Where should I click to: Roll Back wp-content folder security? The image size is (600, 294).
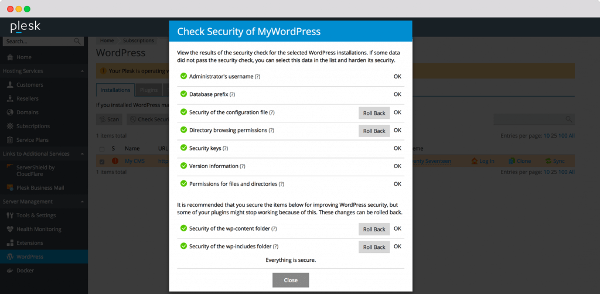(374, 229)
